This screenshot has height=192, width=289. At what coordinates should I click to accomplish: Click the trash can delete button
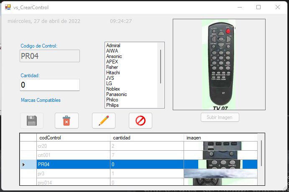click(66, 121)
